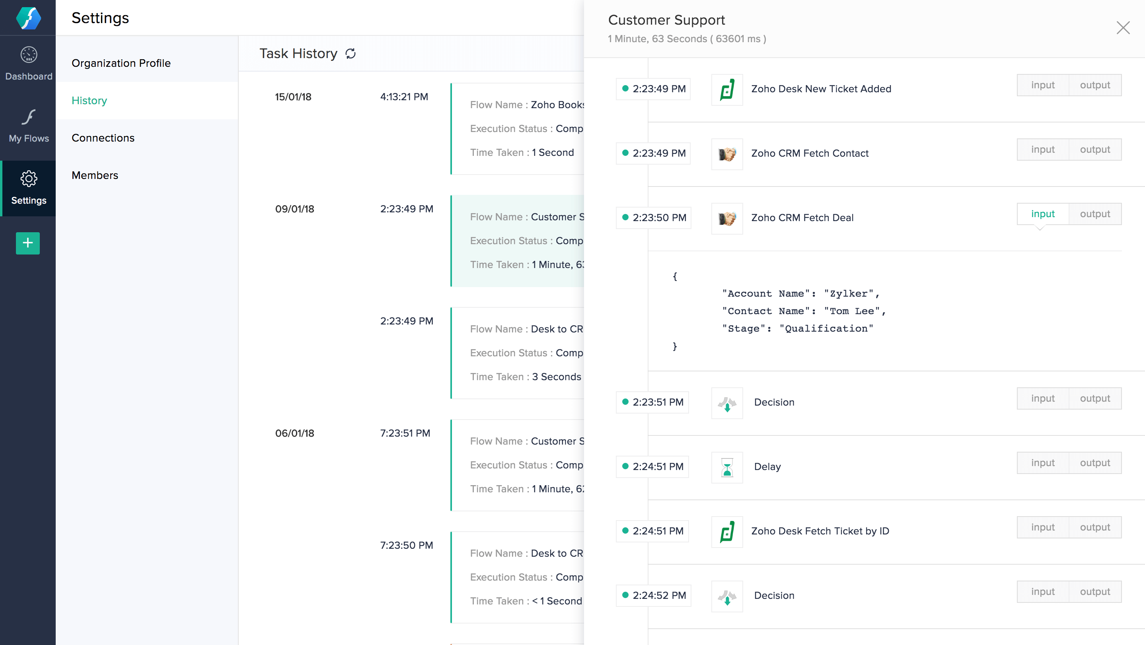Click the Zoho Desk New Ticket Added icon
Image resolution: width=1145 pixels, height=645 pixels.
727,89
